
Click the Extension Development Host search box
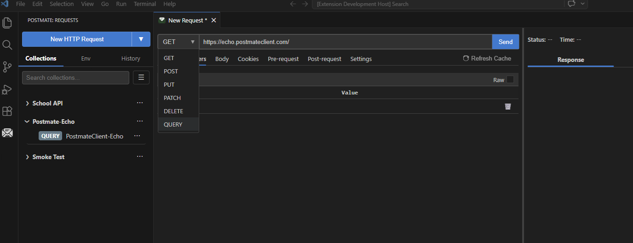[x=437, y=4]
